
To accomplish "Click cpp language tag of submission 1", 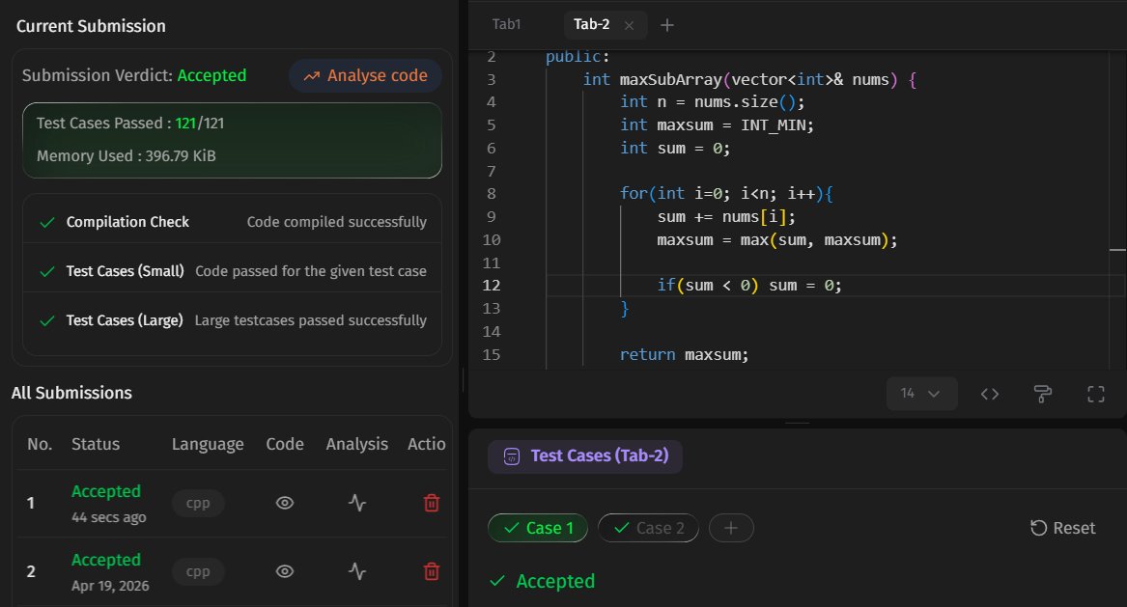I will tap(198, 503).
